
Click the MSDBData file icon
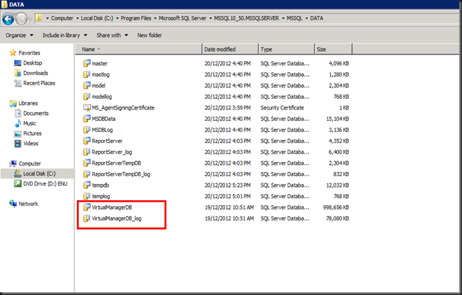87,118
